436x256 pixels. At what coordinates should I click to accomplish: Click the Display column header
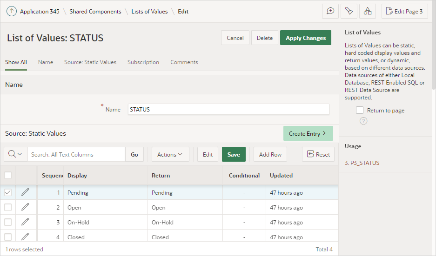[106, 176]
